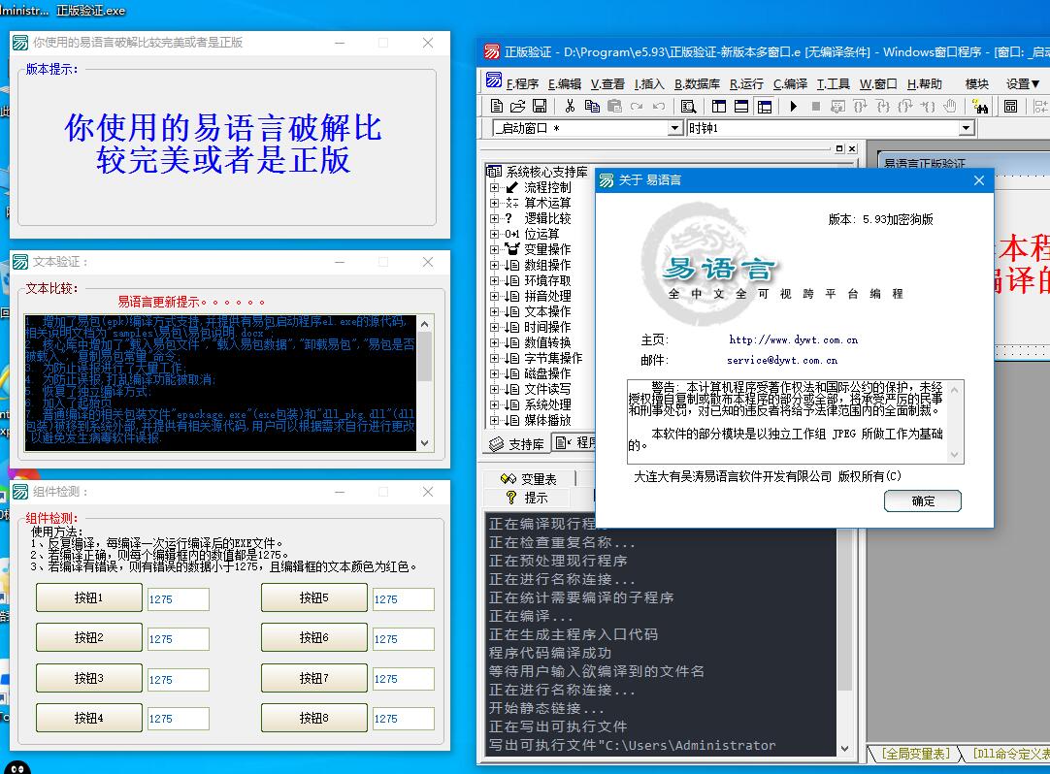Expand the 文本操作 tree node
Image resolution: width=1050 pixels, height=774 pixels.
click(x=494, y=311)
